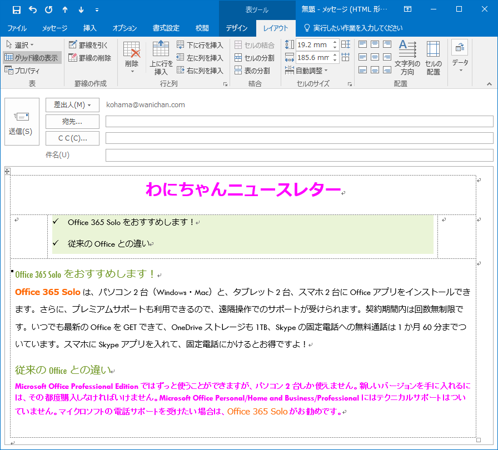Viewport: 498px width, 450px height.
Task: Click 下に行を挿入
Action: (200, 45)
